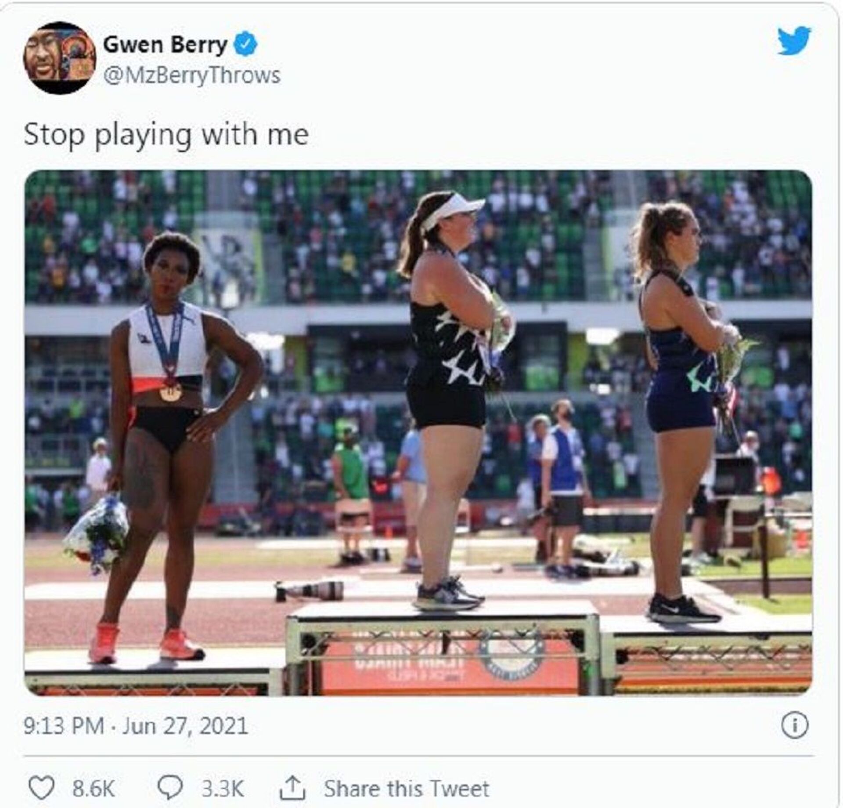The image size is (843, 808).
Task: Click the 8.6K likes count
Action: (x=94, y=788)
